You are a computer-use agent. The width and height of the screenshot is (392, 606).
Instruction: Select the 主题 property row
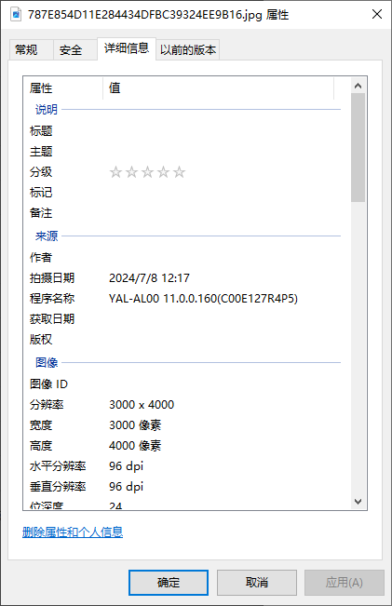pyautogui.click(x=185, y=152)
